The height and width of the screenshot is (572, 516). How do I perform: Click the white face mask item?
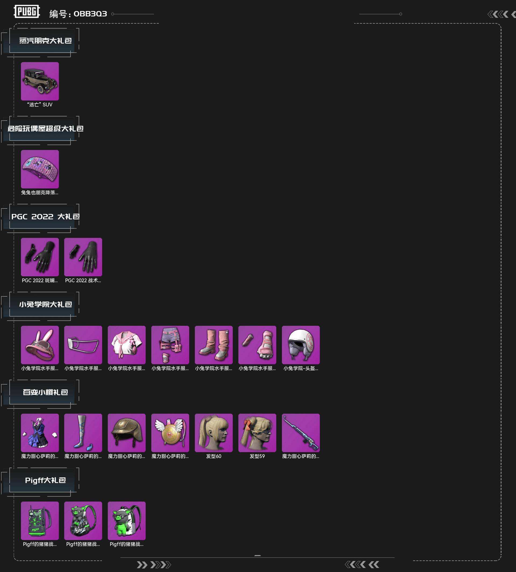[x=83, y=345]
